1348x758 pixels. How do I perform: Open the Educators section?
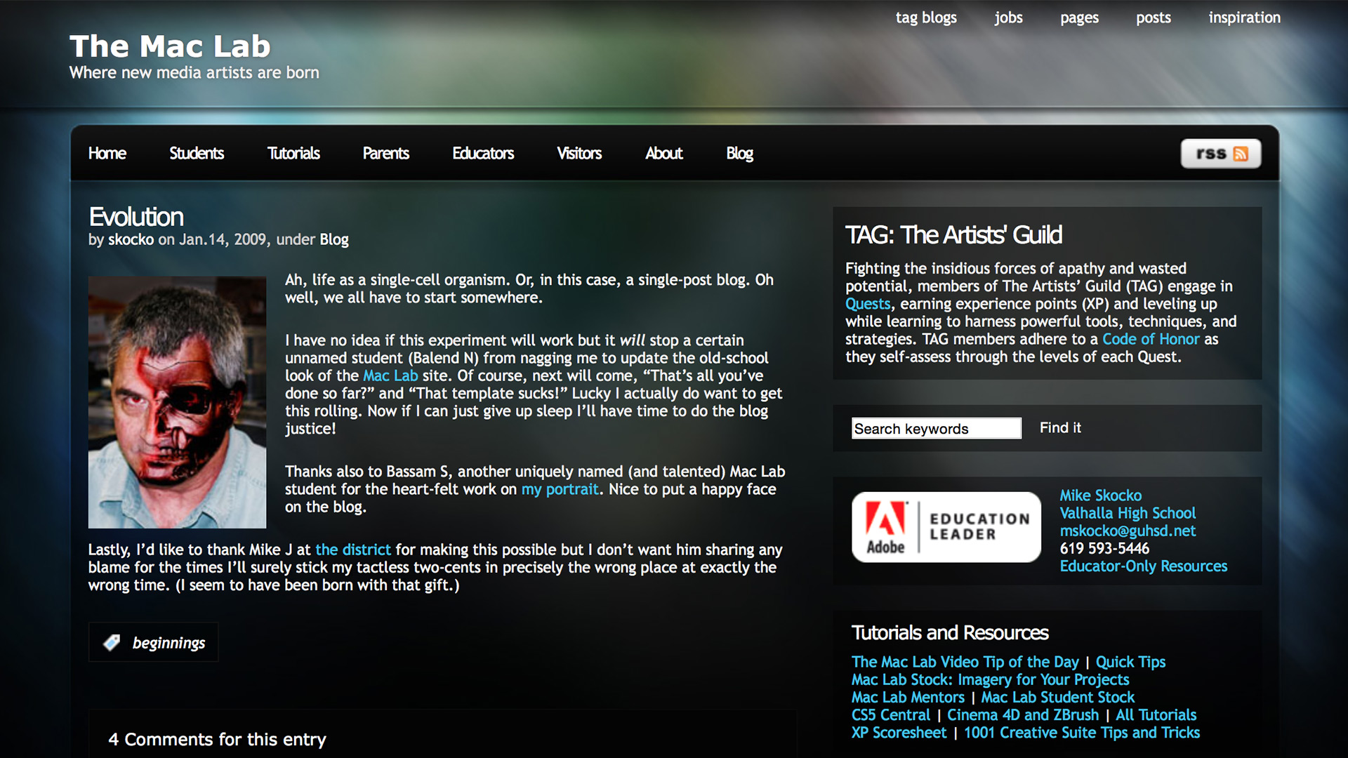[482, 154]
